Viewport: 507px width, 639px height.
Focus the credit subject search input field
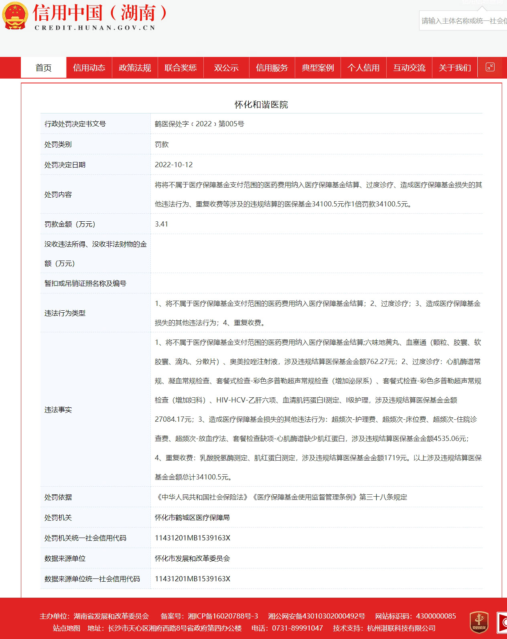[463, 21]
